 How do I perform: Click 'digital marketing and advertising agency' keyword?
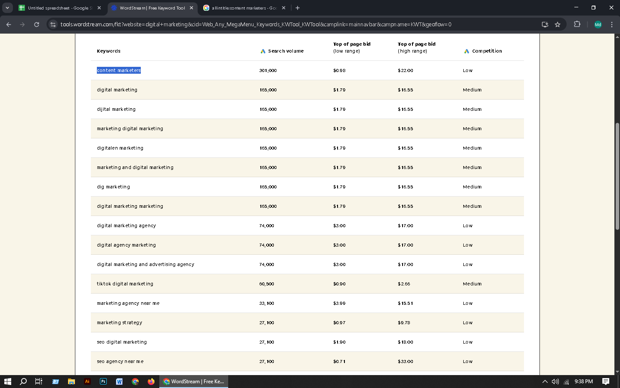(146, 264)
